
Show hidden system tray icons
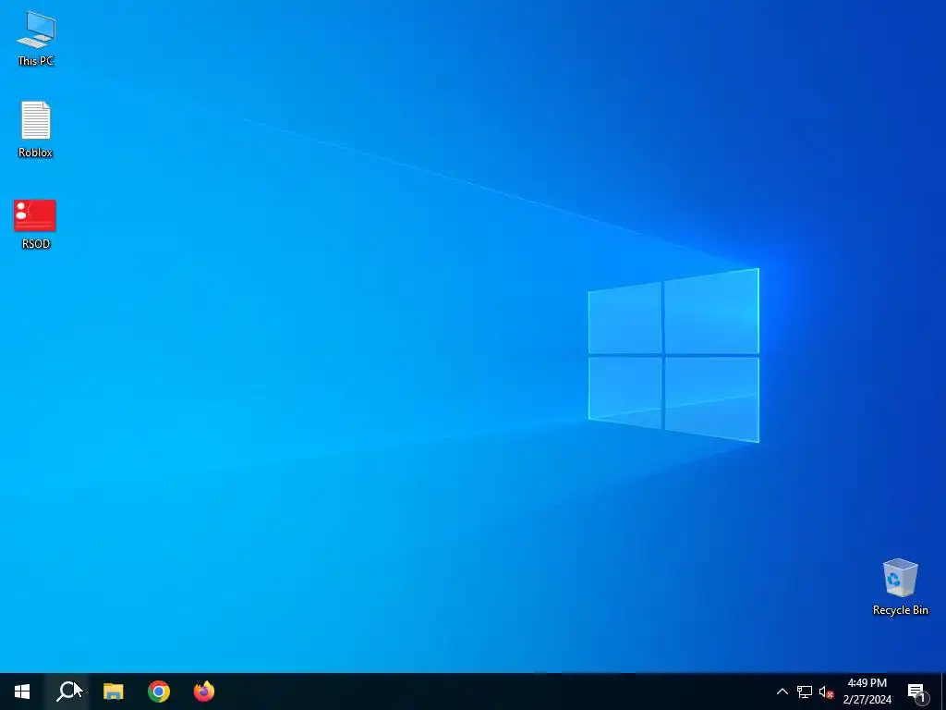782,692
